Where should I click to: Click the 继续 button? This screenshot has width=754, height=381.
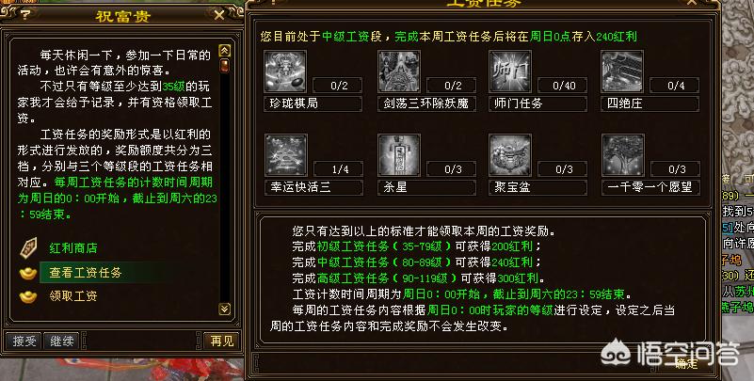click(61, 341)
